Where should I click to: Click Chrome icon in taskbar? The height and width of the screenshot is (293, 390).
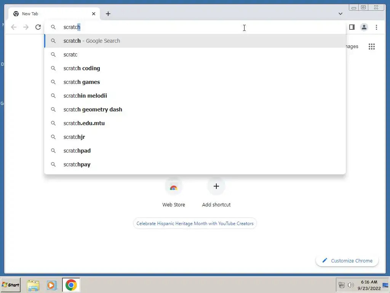tap(71, 285)
